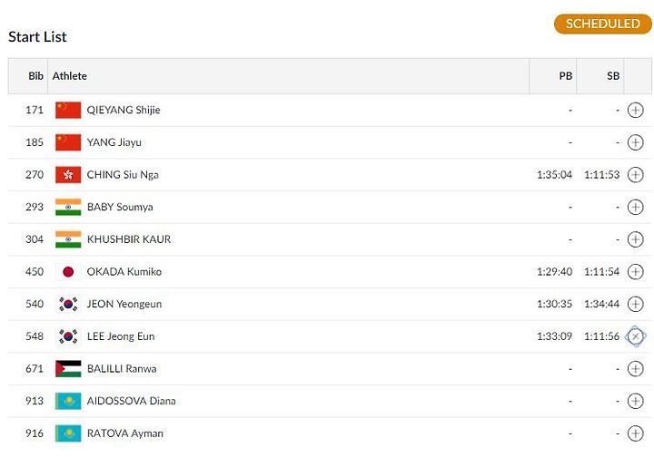The width and height of the screenshot is (654, 457).
Task: Open athlete LEE Jeong Eun
Action: pos(121,336)
